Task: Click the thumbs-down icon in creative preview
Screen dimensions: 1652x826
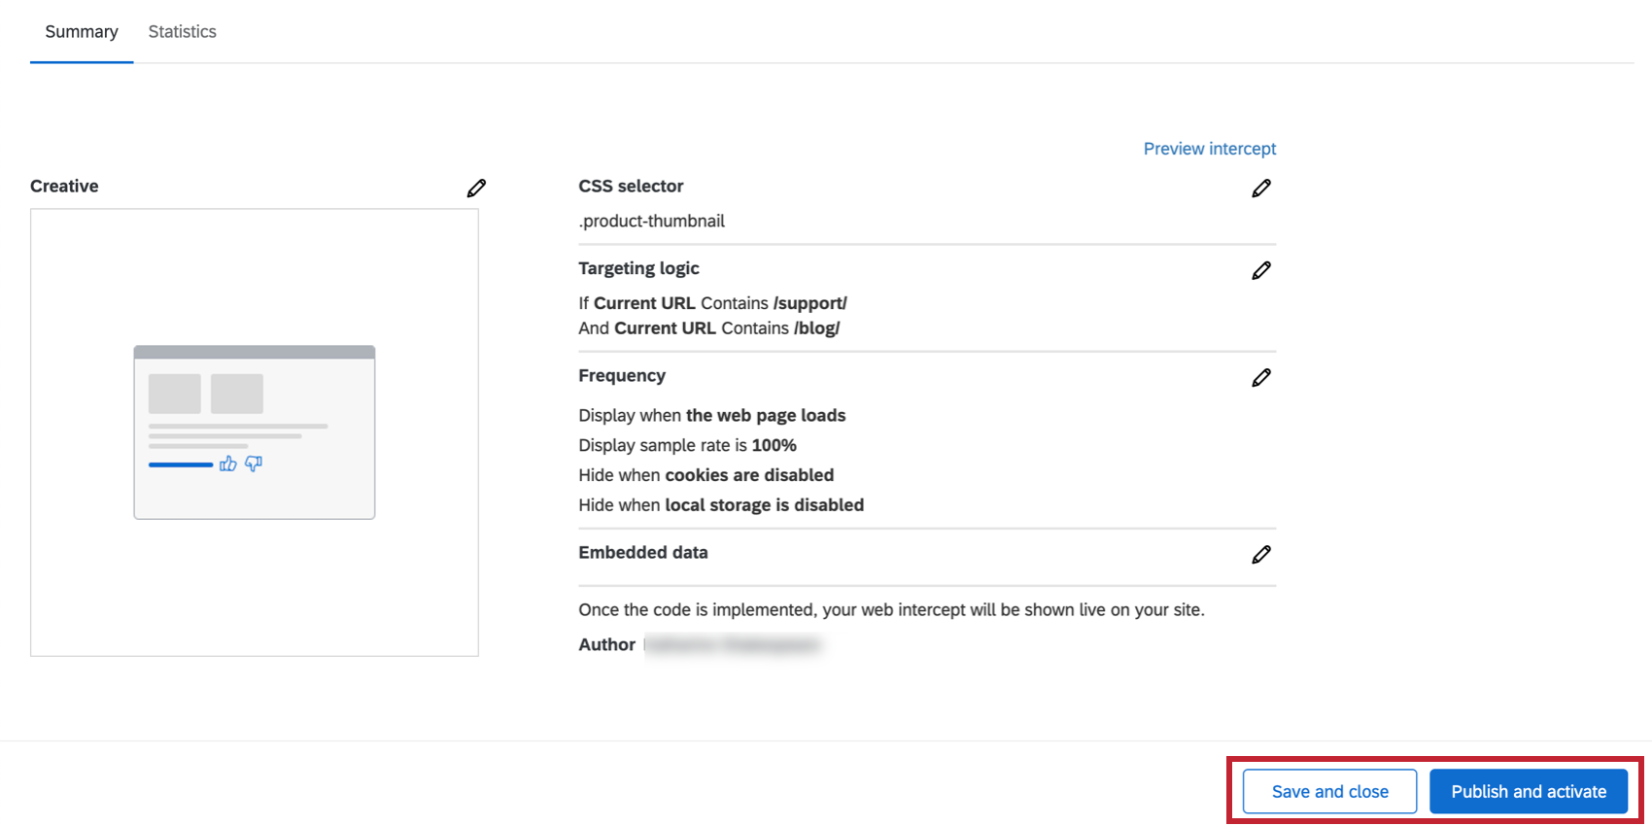Action: [x=254, y=465]
